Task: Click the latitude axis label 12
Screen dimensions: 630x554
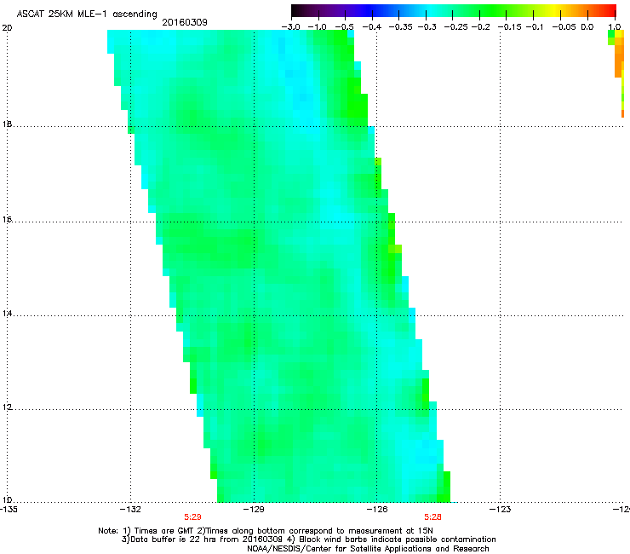Action: point(7,407)
